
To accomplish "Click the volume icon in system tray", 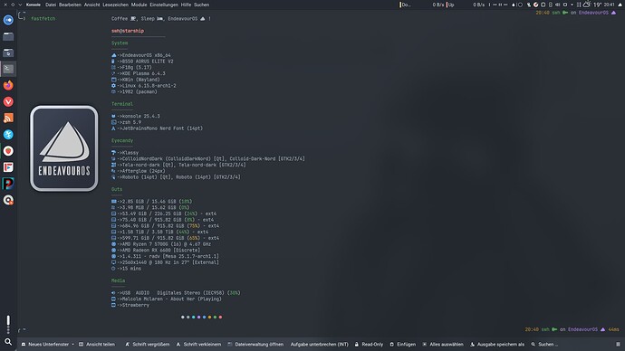I will pos(558,5).
